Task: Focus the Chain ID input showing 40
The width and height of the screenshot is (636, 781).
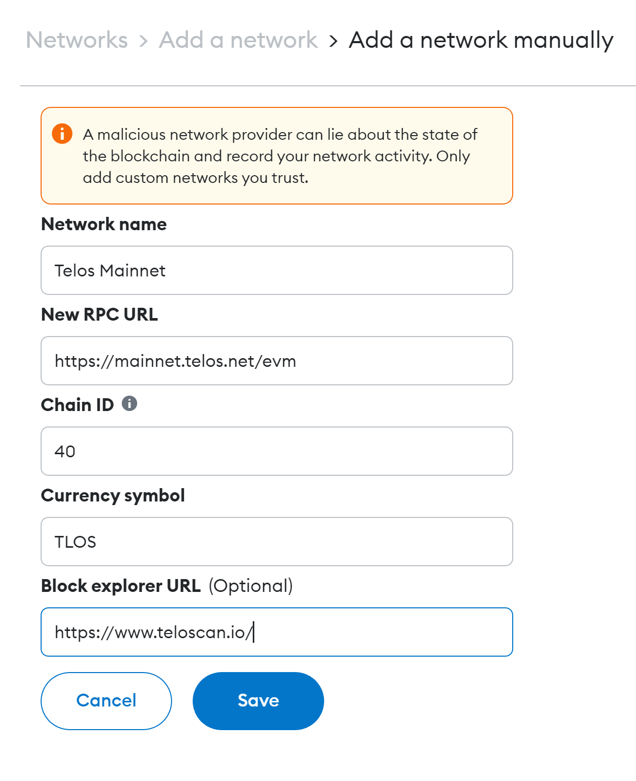Action: 276,451
